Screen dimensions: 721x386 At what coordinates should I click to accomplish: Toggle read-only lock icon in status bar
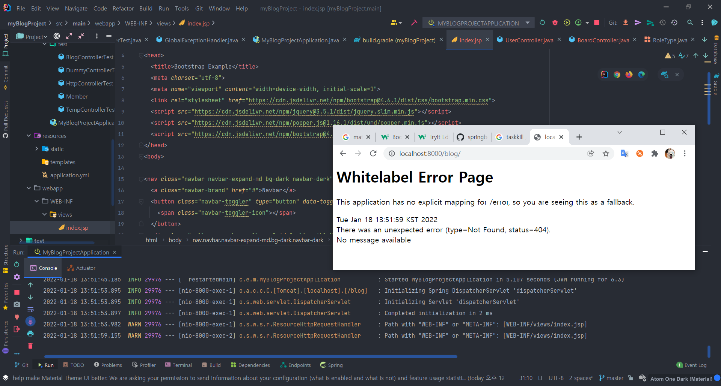click(x=630, y=378)
